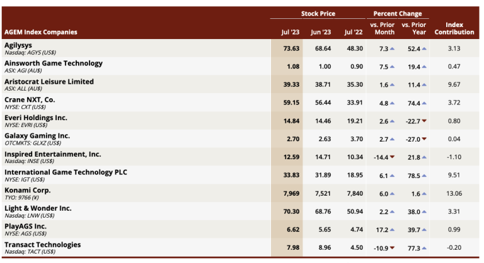Click the Light & Wonder Inc. name
The image size is (484, 263).
[38, 208]
